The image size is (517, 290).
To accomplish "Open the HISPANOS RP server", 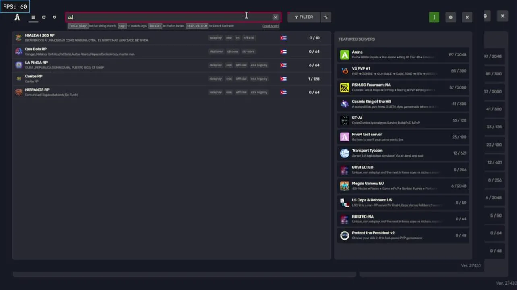I will click(172, 92).
